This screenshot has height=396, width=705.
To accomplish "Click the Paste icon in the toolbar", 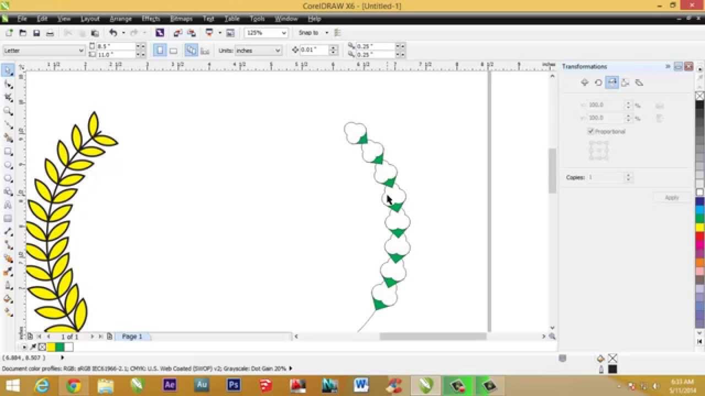I will click(x=95, y=33).
